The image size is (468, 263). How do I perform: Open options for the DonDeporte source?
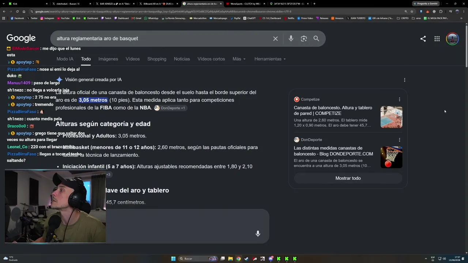click(399, 140)
